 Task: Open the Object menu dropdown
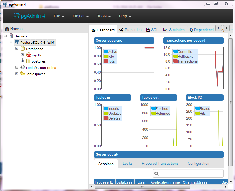[x=81, y=16]
